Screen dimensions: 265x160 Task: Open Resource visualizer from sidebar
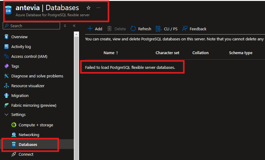28,86
